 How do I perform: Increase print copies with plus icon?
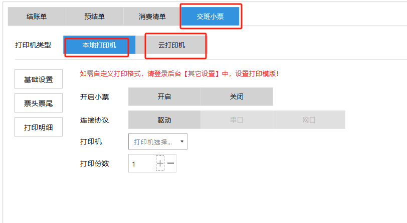point(160,163)
